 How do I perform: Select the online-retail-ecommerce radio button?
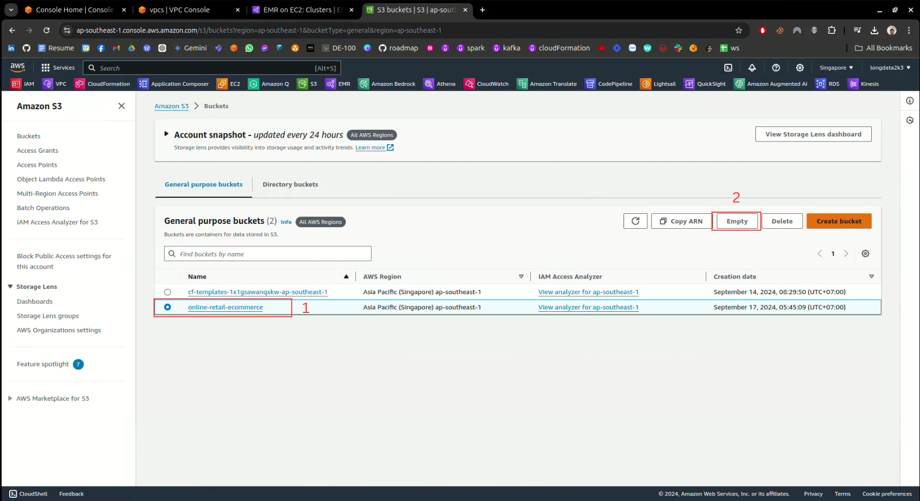[x=168, y=308]
